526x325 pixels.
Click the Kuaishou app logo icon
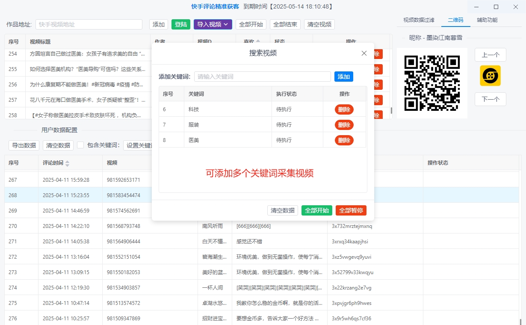[x=490, y=76]
